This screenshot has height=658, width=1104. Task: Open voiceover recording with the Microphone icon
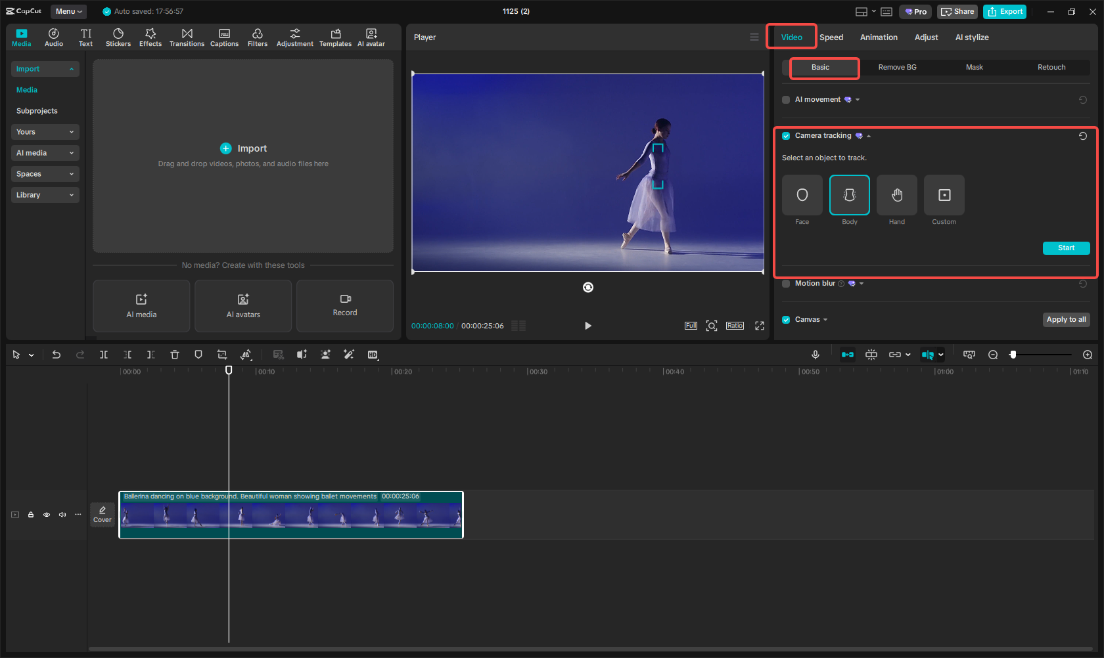pyautogui.click(x=815, y=355)
